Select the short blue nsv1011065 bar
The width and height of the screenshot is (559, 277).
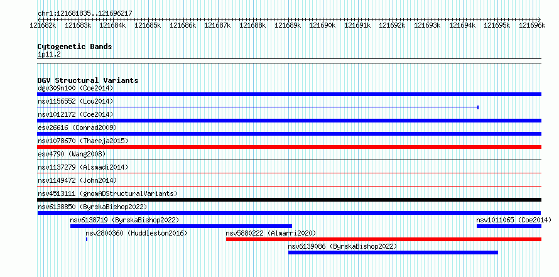[x=509, y=226]
